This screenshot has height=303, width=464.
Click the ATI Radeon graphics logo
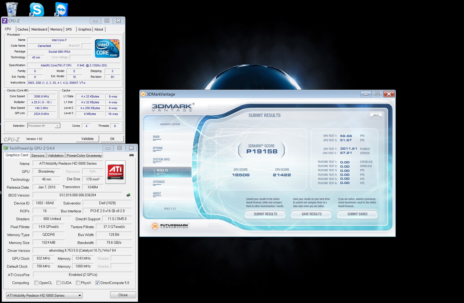(115, 172)
